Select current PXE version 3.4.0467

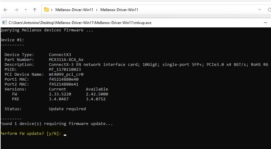click(59, 99)
